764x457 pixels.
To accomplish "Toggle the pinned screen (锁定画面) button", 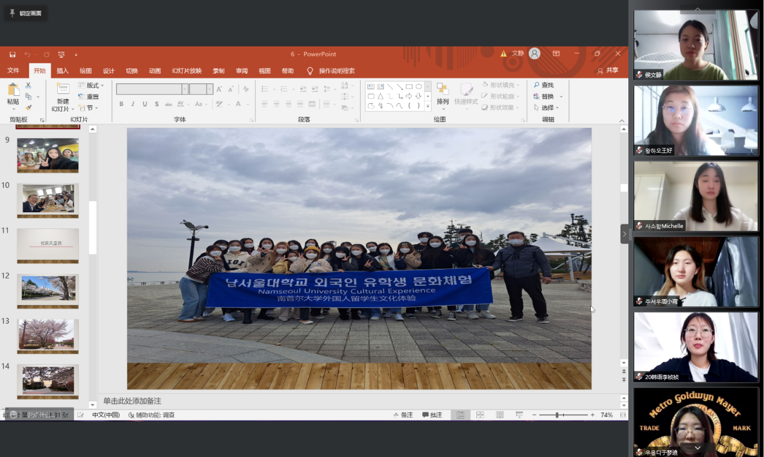I will point(25,13).
